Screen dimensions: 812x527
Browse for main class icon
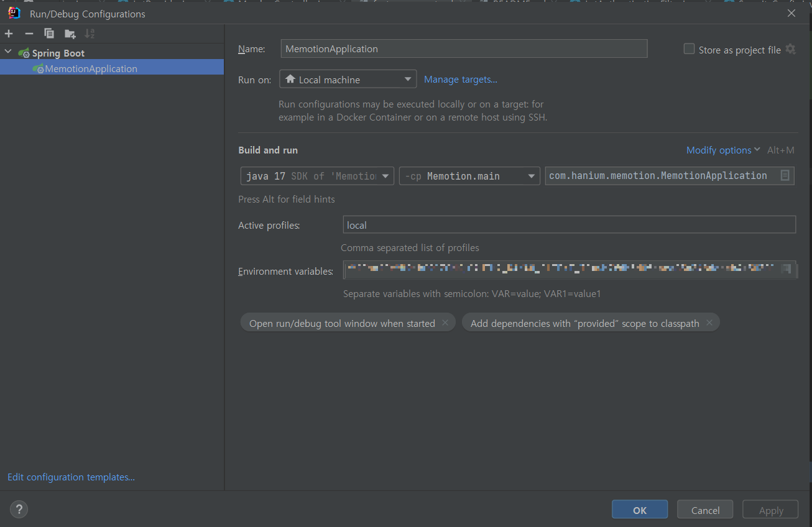pyautogui.click(x=785, y=176)
